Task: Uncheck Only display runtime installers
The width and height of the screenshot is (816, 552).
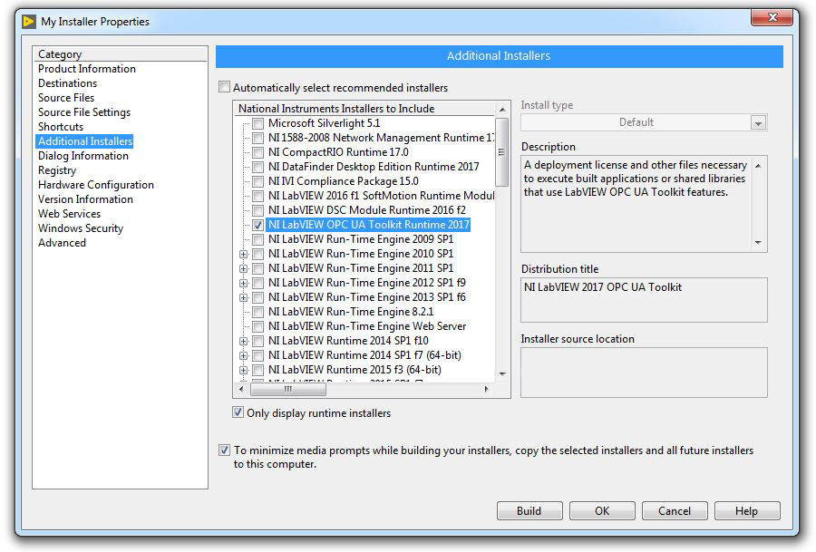Action: (238, 412)
